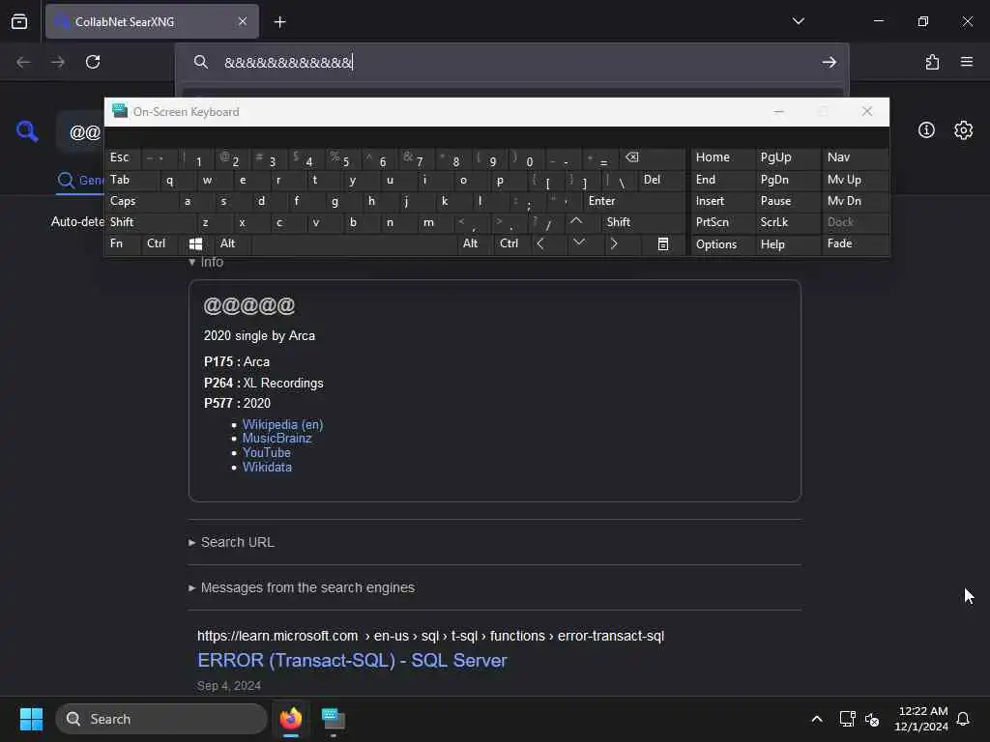Image resolution: width=990 pixels, height=742 pixels.
Task: Click Help key on On-Screen Keyboard
Action: tap(787, 244)
